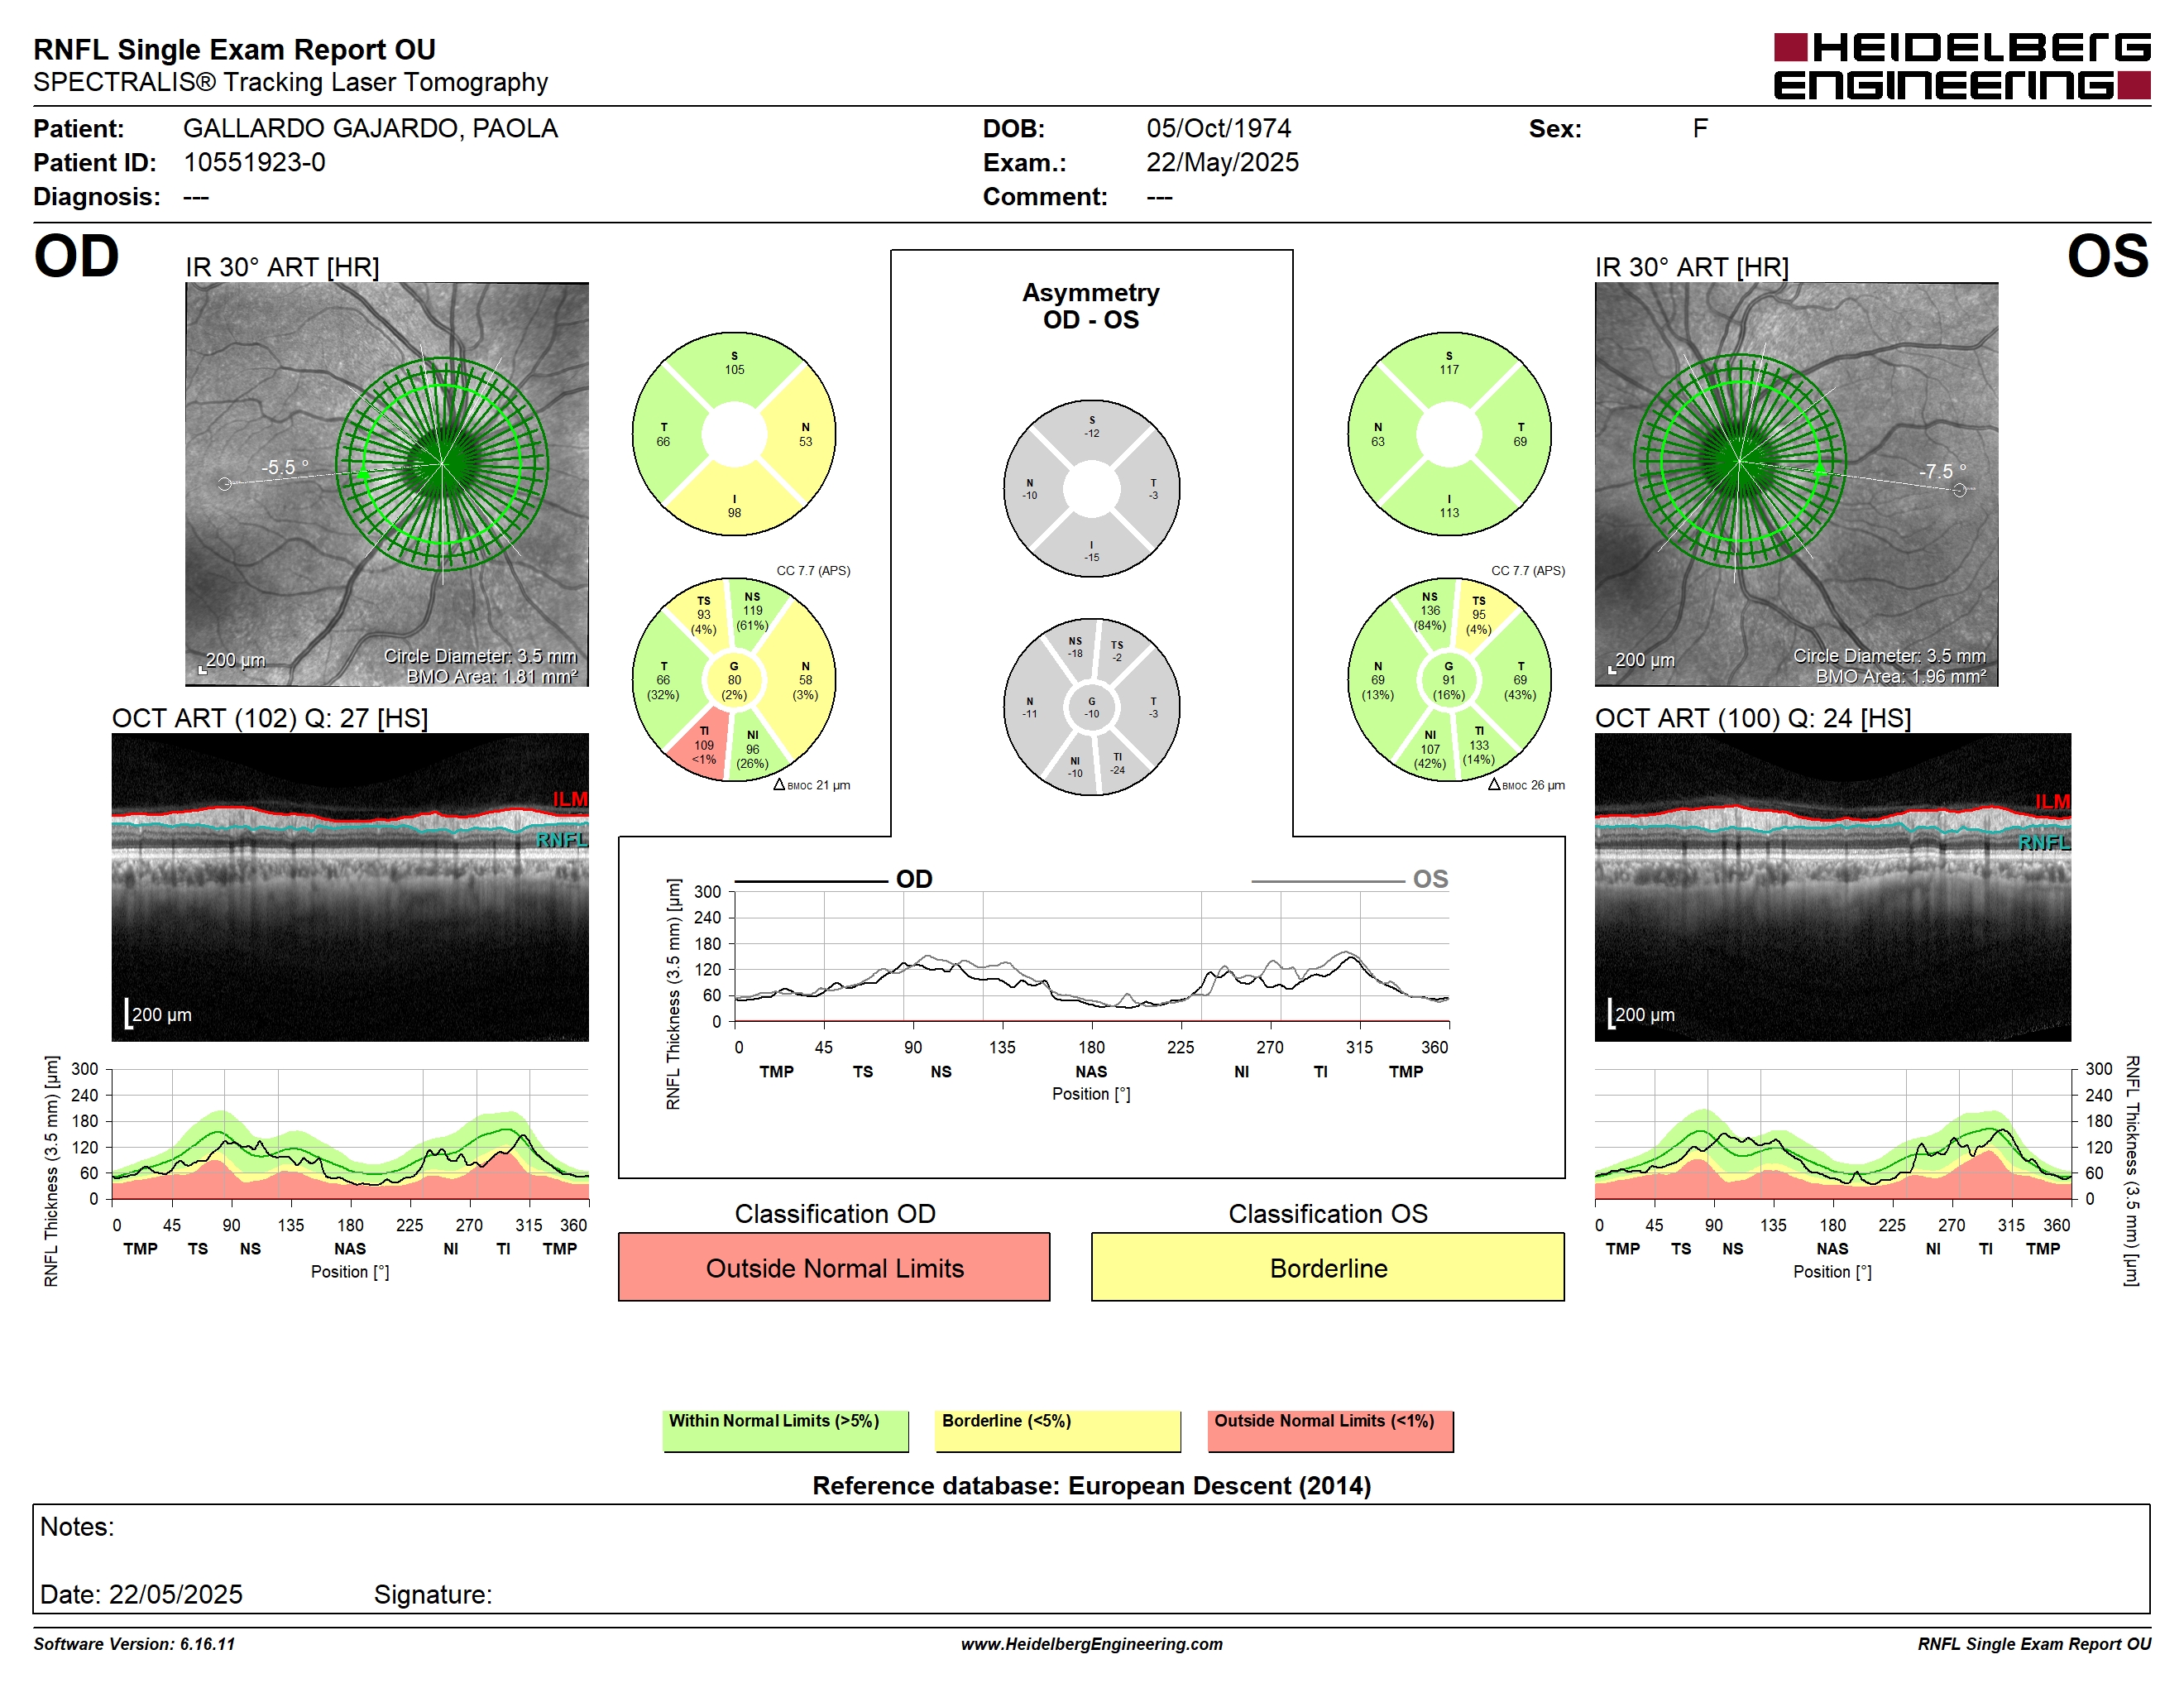The height and width of the screenshot is (1688, 2184).
Task: Click the OD legend label in the comparison graph
Action: click(914, 879)
